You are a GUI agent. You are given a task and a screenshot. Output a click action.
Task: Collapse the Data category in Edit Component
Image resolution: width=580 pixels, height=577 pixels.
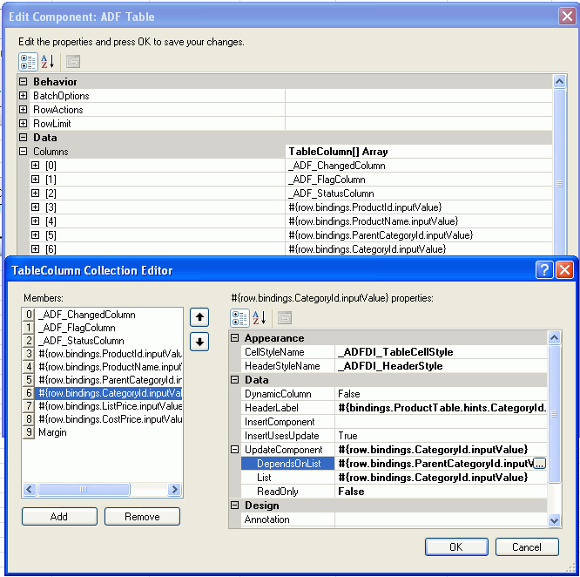pos(23,138)
